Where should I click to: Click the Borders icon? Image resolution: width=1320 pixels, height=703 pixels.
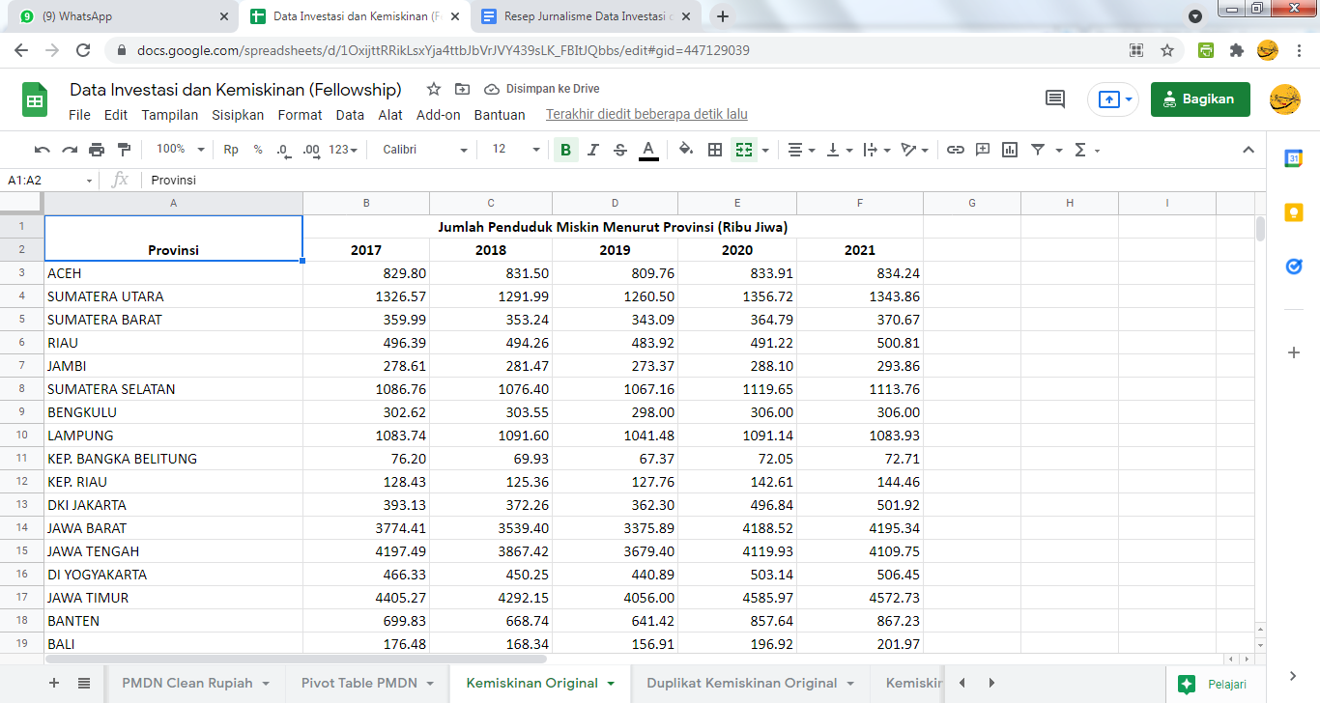coord(715,150)
